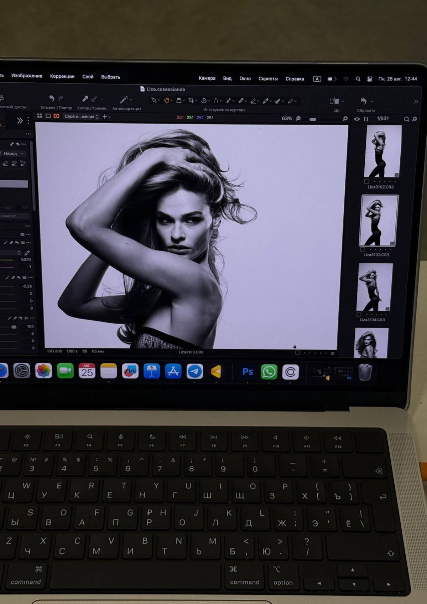Expand hidden toolbar items double chevron
Image resolution: width=427 pixels, height=604 pixels.
click(x=416, y=102)
